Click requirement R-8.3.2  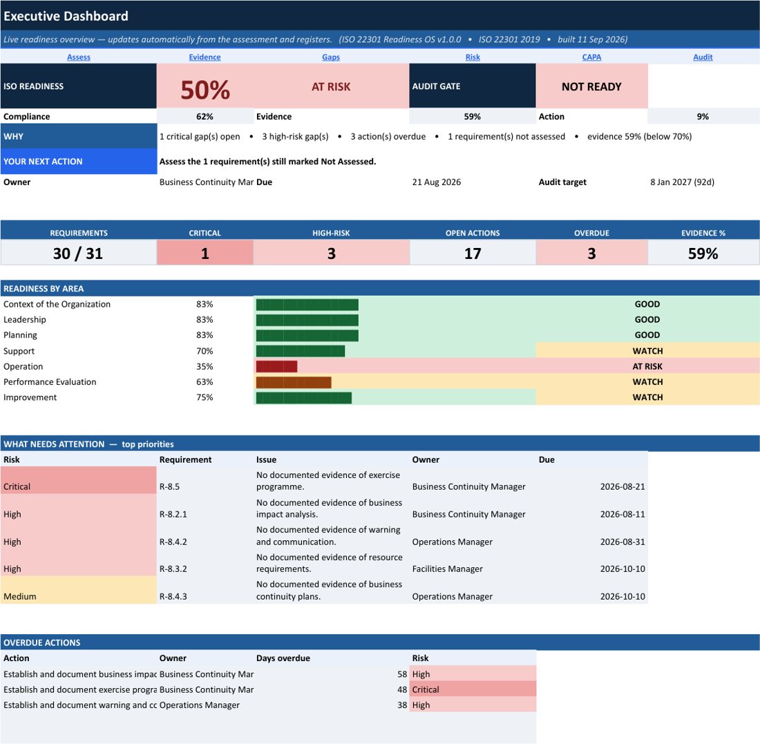173,569
